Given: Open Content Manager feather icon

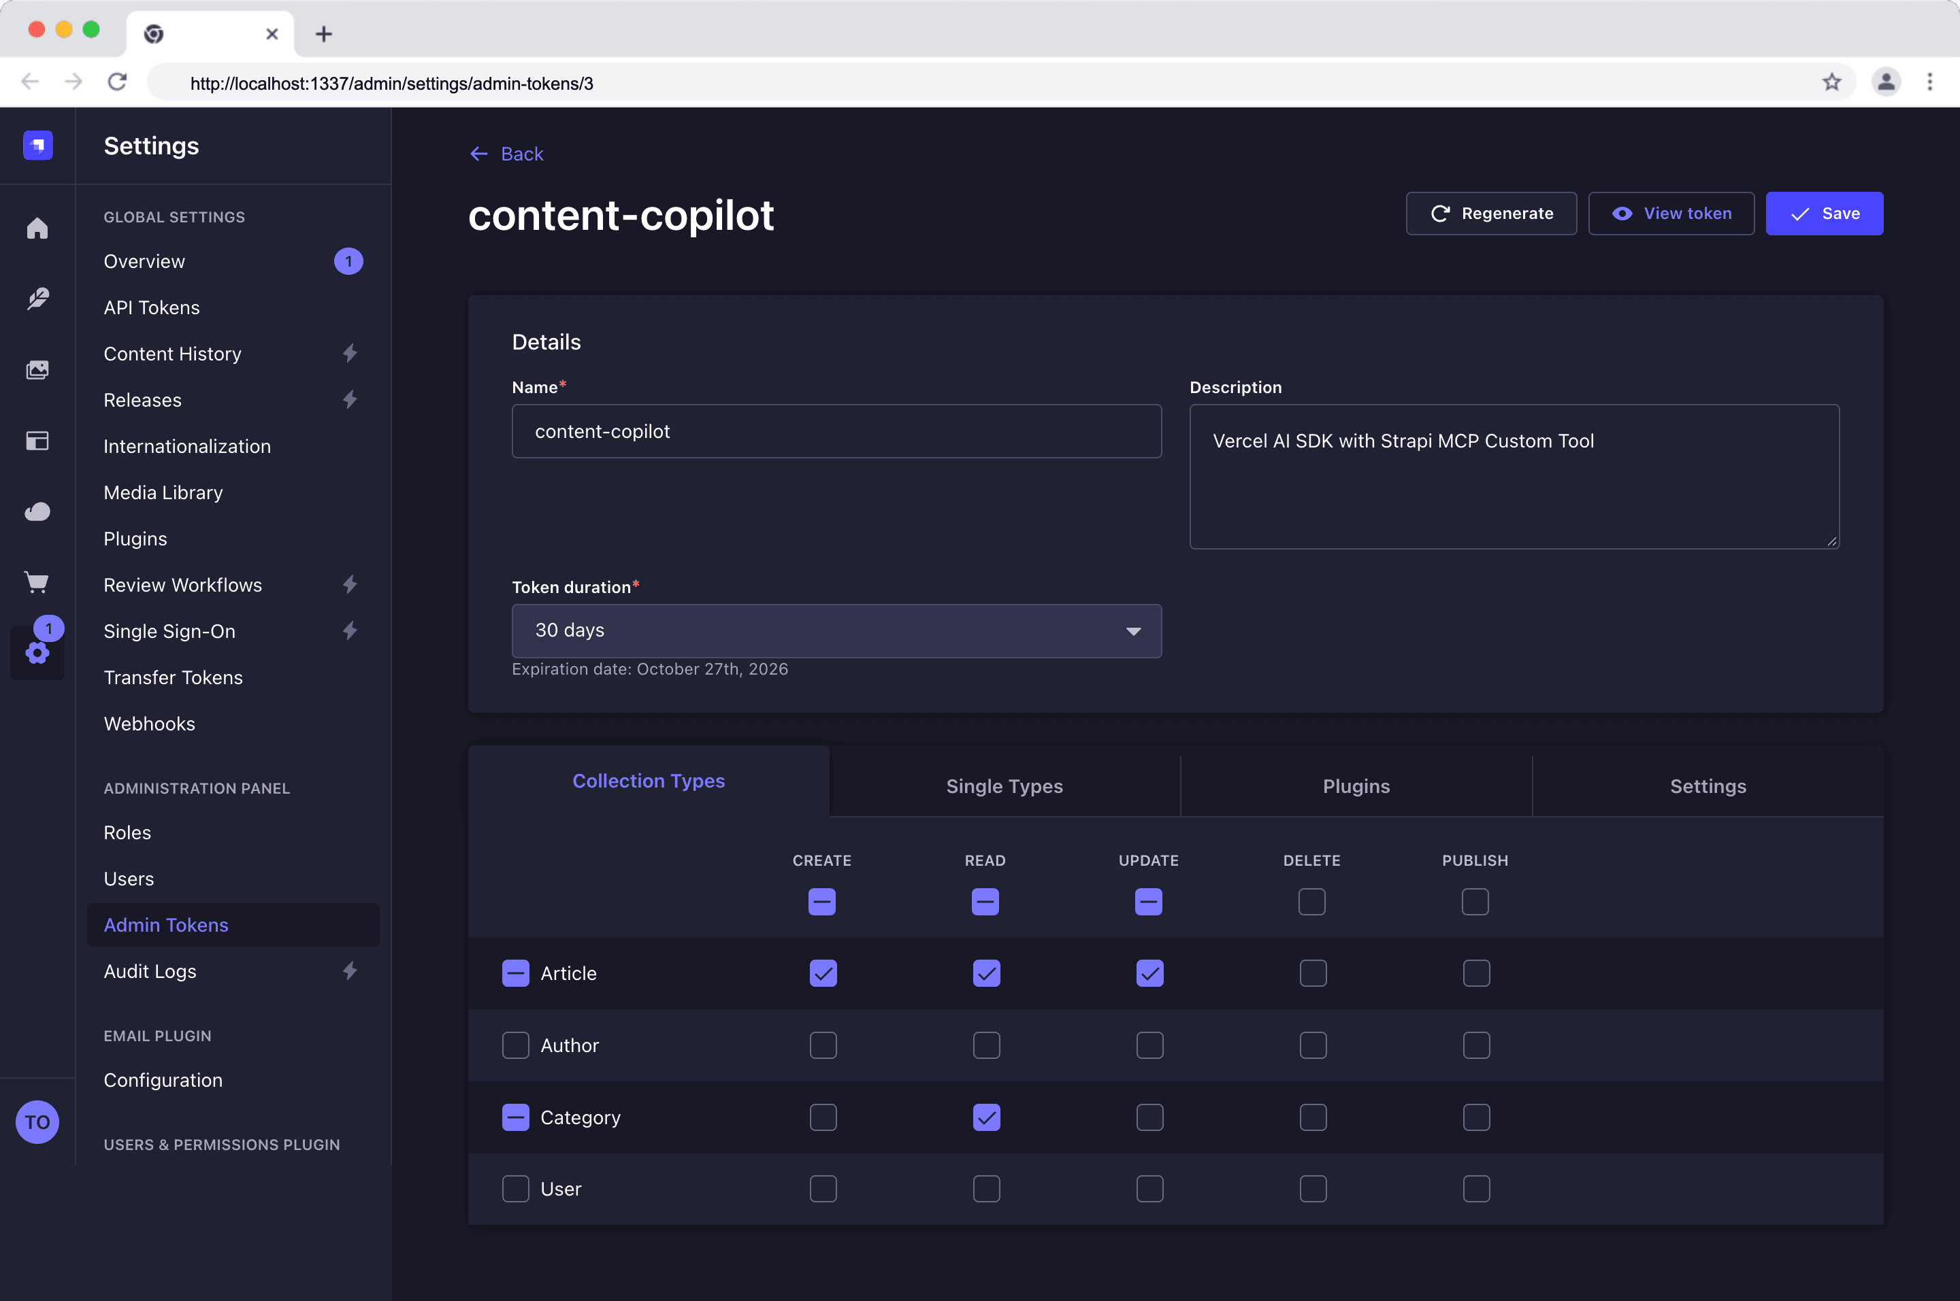Looking at the screenshot, I should (37, 299).
